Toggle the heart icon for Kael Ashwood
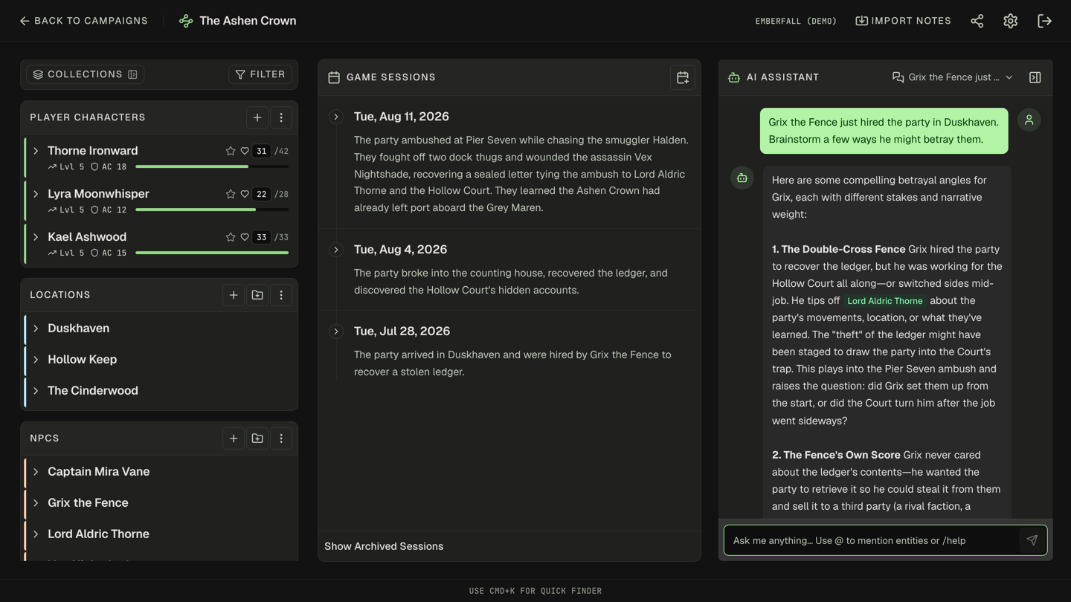The height and width of the screenshot is (602, 1071). [245, 237]
